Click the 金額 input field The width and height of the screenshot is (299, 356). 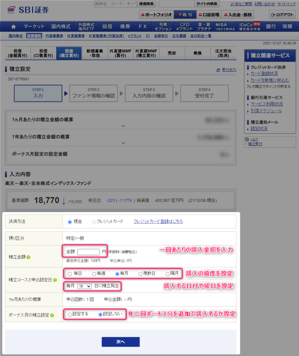click(88, 252)
